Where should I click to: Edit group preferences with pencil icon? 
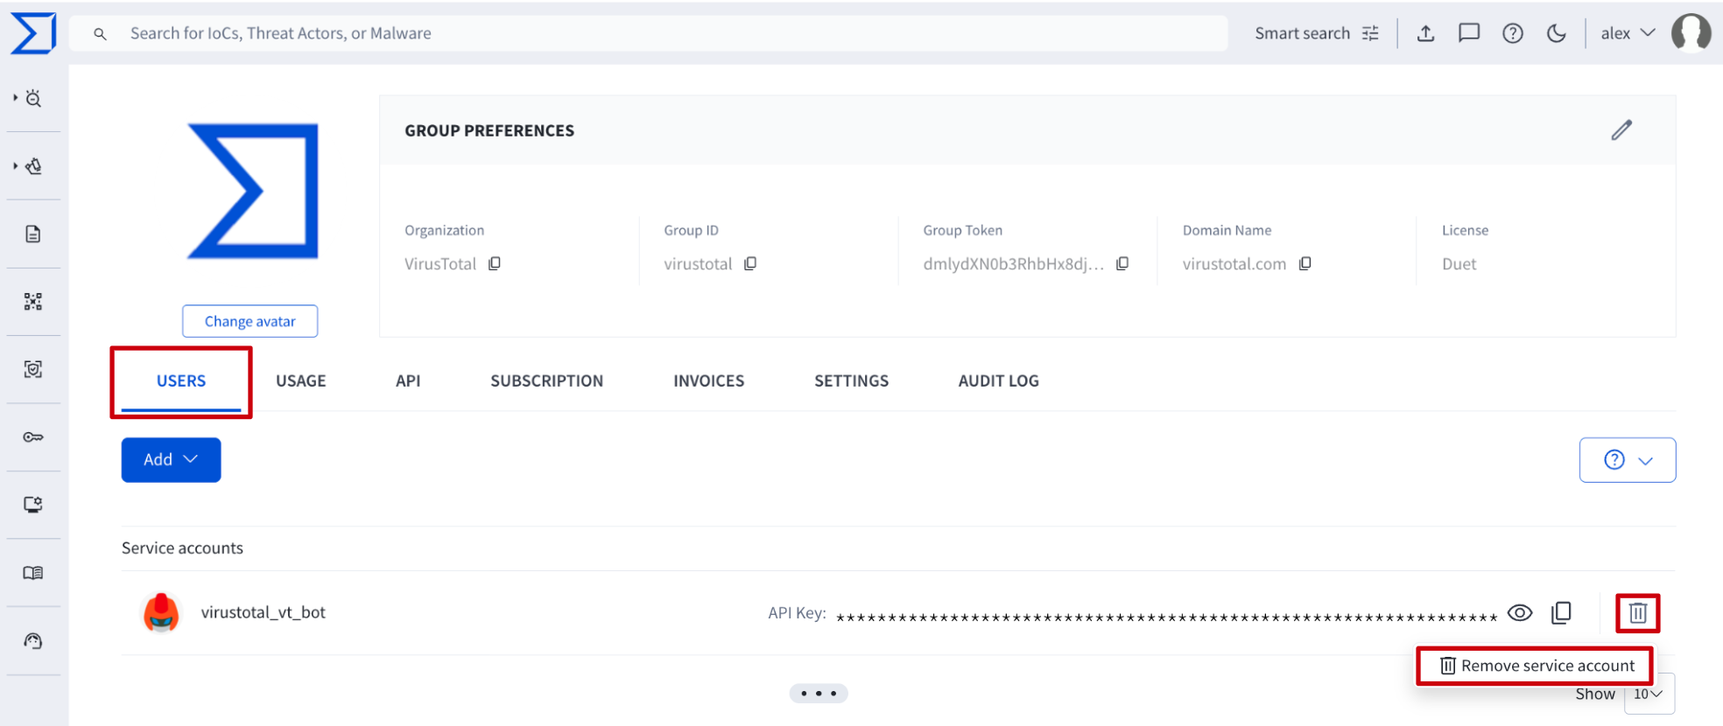coord(1621,130)
